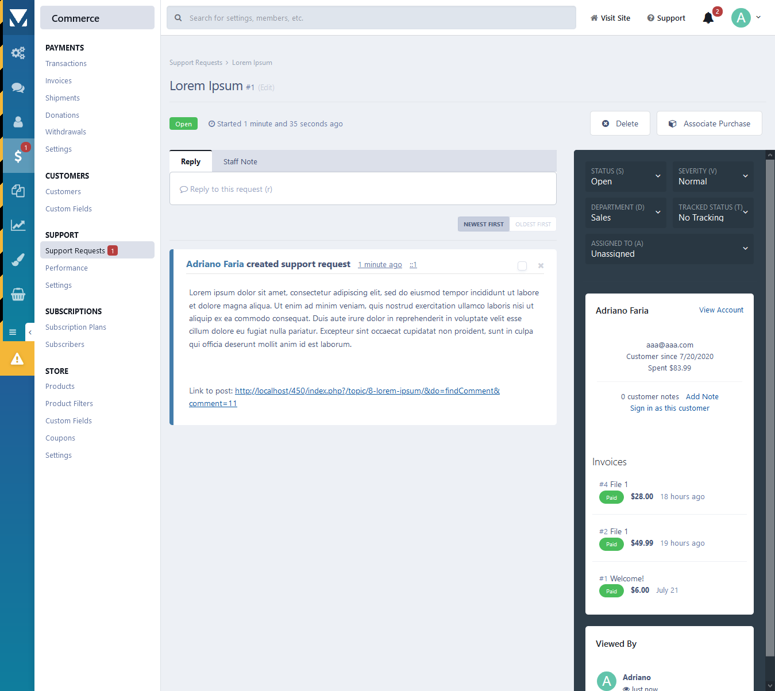Click the notifications bell icon
The height and width of the screenshot is (691, 775).
tap(708, 18)
